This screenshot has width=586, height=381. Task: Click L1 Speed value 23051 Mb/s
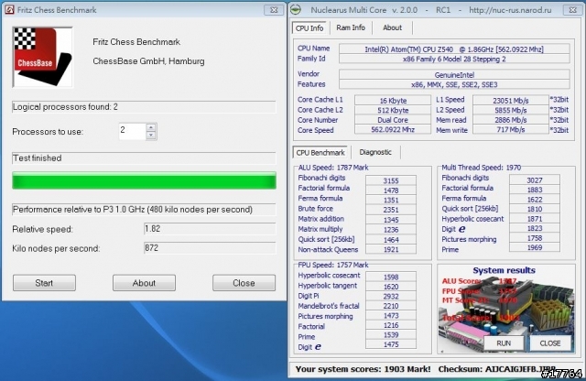(x=511, y=101)
